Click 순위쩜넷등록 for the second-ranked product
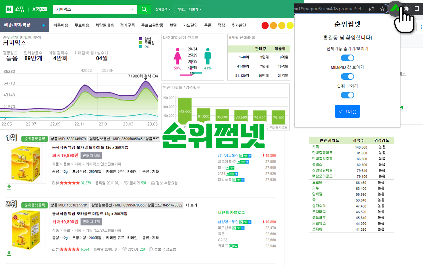 (34, 205)
